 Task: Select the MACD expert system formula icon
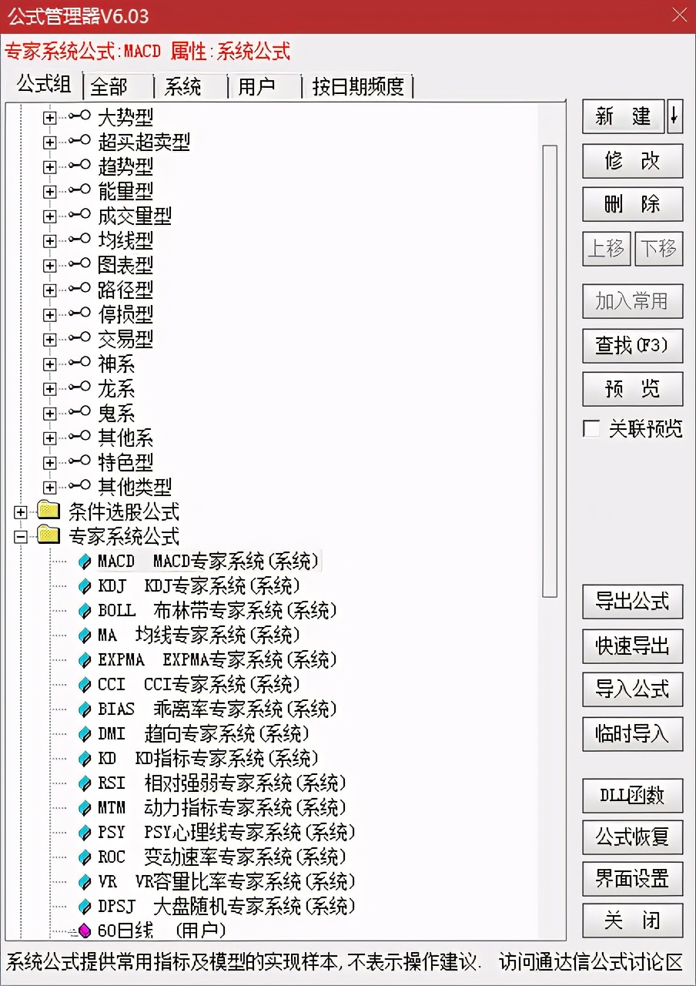pos(85,561)
